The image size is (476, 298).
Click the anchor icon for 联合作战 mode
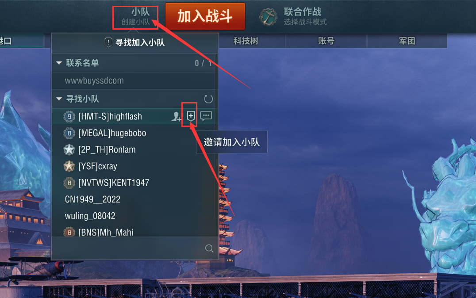coord(269,17)
